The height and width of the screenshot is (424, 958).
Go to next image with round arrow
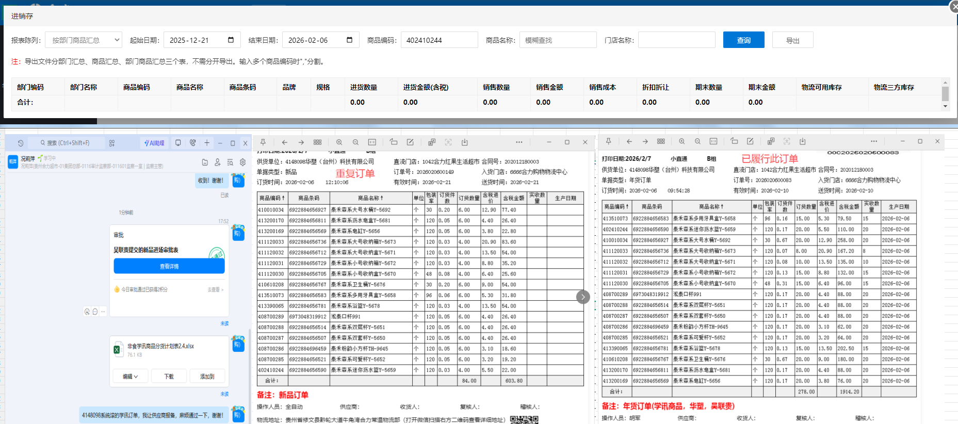583,297
